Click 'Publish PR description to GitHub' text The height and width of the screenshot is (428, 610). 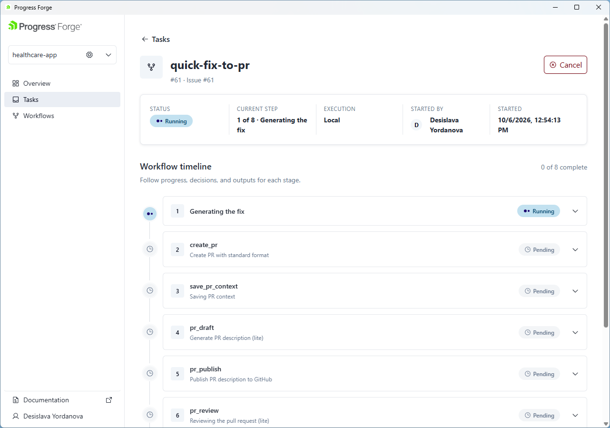[231, 379]
